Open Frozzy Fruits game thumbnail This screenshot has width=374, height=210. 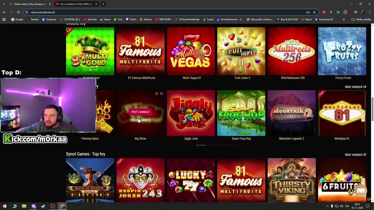pyautogui.click(x=342, y=51)
